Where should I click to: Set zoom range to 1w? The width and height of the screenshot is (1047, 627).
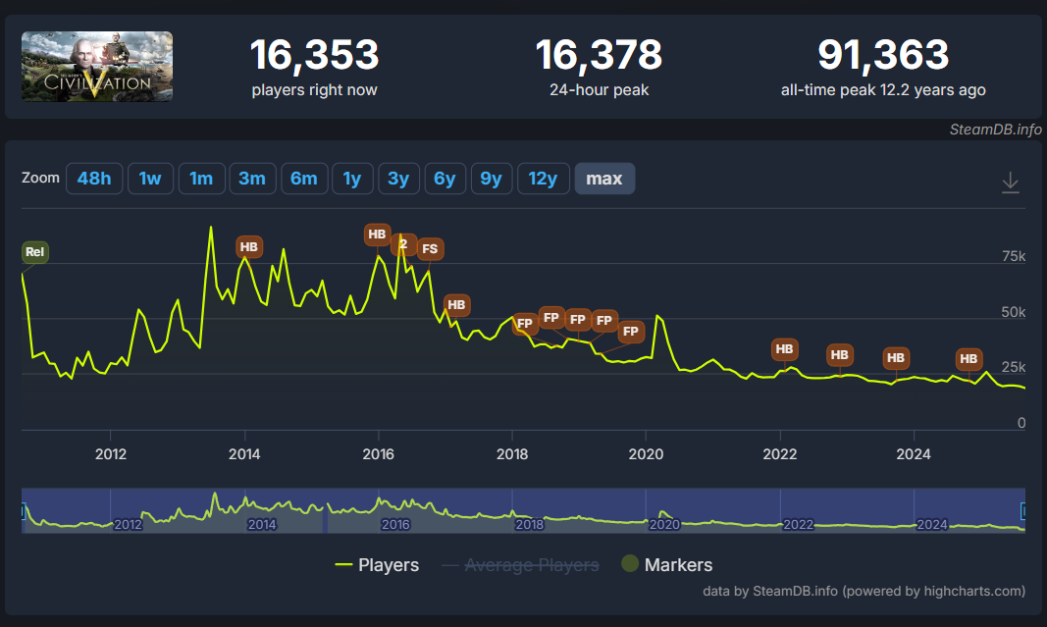pyautogui.click(x=150, y=179)
